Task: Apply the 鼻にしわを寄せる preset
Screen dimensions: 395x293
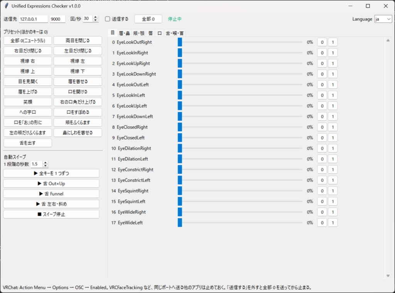Action: tap(78, 133)
